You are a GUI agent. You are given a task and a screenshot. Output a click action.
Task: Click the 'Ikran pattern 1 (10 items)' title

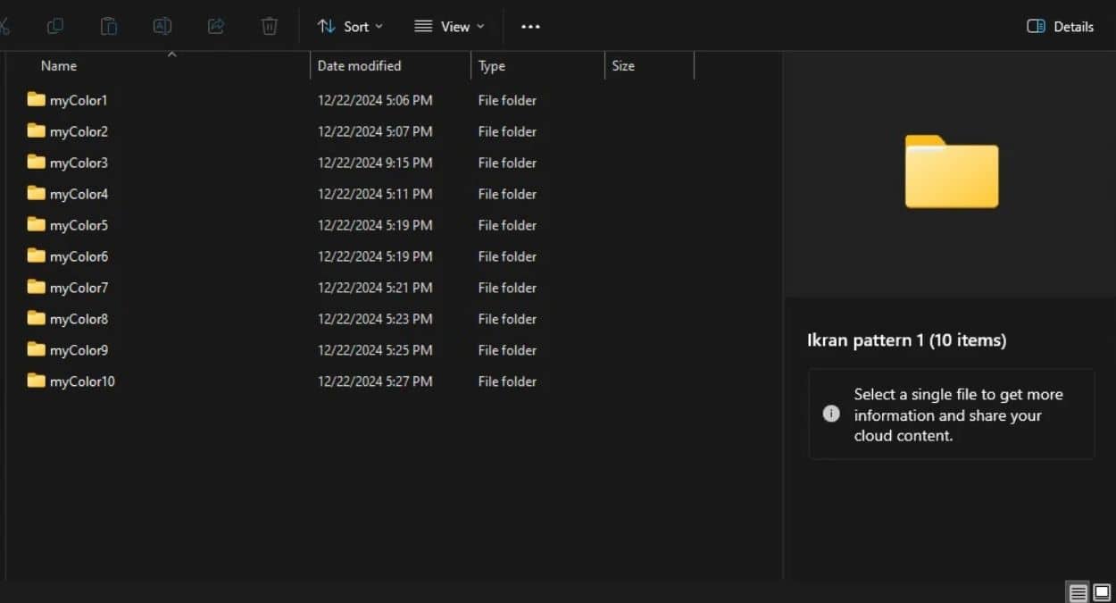coord(906,340)
